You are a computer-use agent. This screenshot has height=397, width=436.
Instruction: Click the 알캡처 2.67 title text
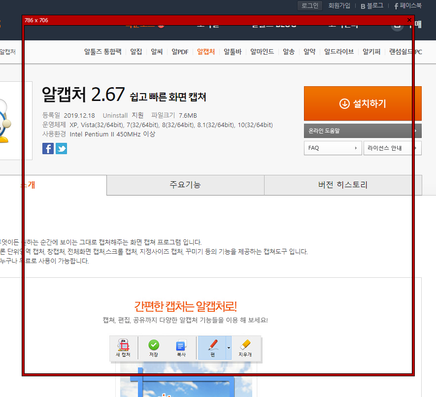83,94
